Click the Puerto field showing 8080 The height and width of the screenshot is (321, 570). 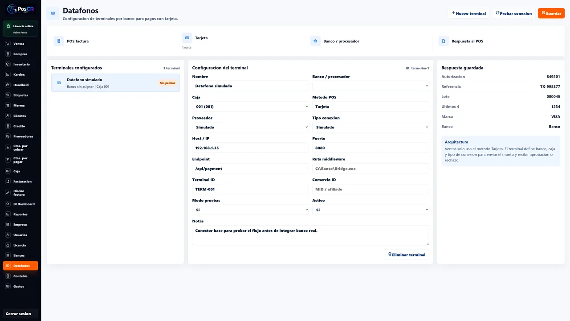tap(370, 148)
